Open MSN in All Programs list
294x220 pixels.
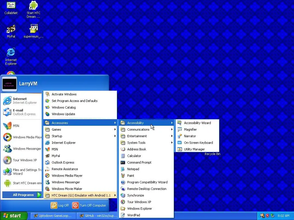tap(80, 149)
